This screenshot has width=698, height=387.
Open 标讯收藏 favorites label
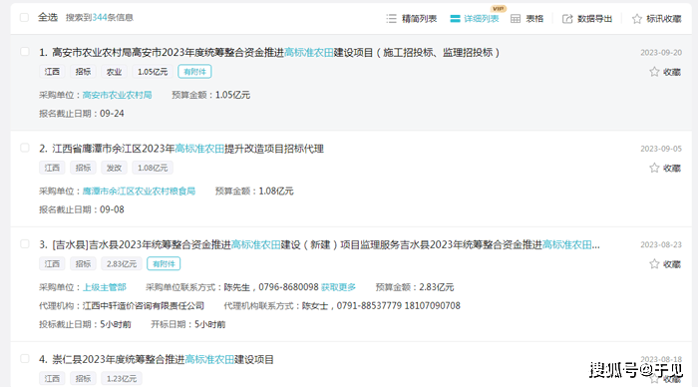[664, 19]
